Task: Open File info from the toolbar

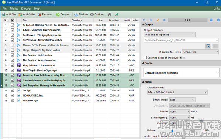Action: click(76, 14)
